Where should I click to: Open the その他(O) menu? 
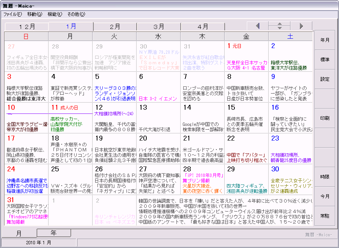[x=76, y=14]
